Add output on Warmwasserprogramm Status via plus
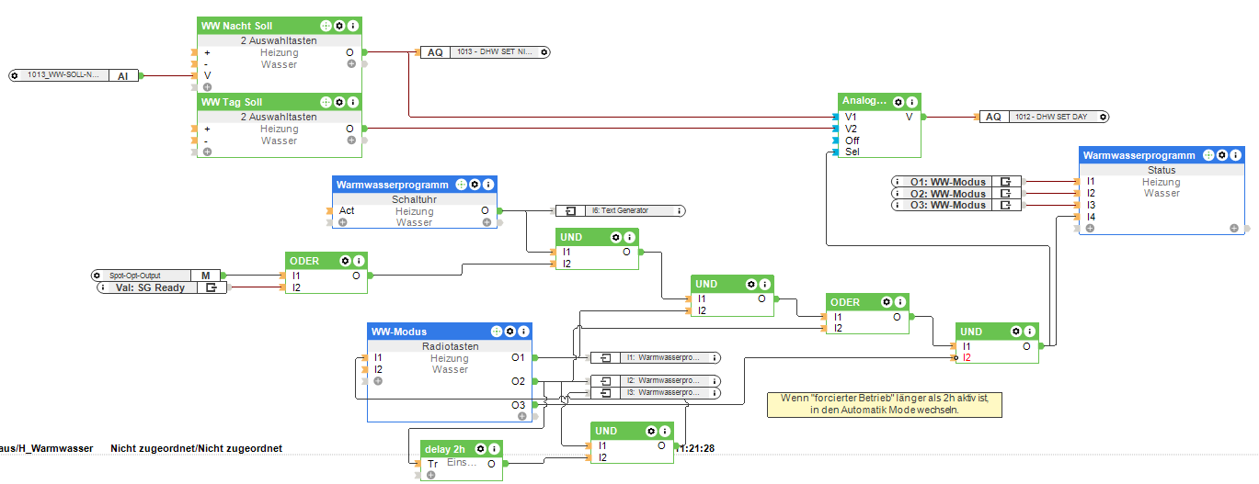Image resolution: width=1259 pixels, height=484 pixels. click(x=1234, y=228)
